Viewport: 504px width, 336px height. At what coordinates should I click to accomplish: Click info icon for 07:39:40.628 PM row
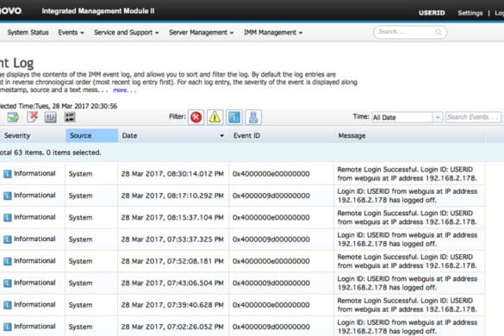[8, 305]
